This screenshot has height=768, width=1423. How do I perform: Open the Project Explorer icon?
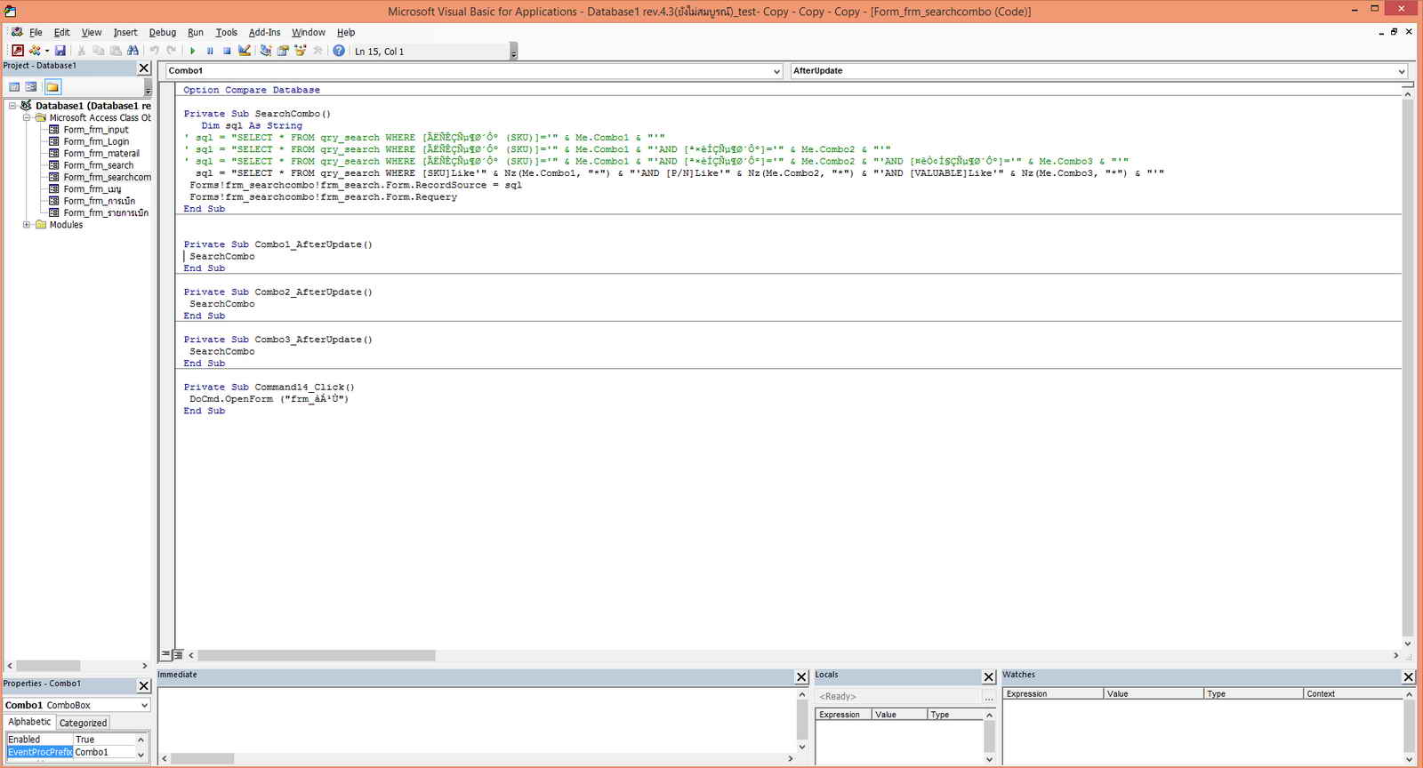(266, 51)
